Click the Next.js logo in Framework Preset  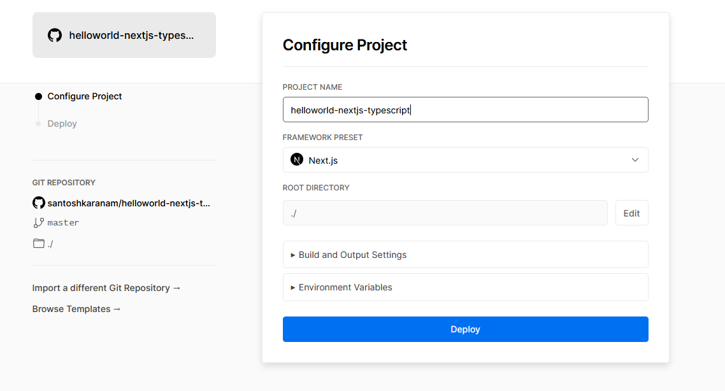(297, 160)
